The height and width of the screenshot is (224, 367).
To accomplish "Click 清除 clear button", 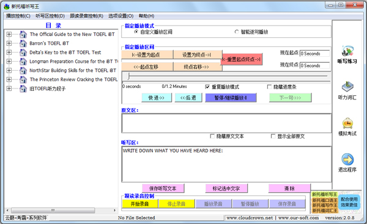I will (x=289, y=188).
